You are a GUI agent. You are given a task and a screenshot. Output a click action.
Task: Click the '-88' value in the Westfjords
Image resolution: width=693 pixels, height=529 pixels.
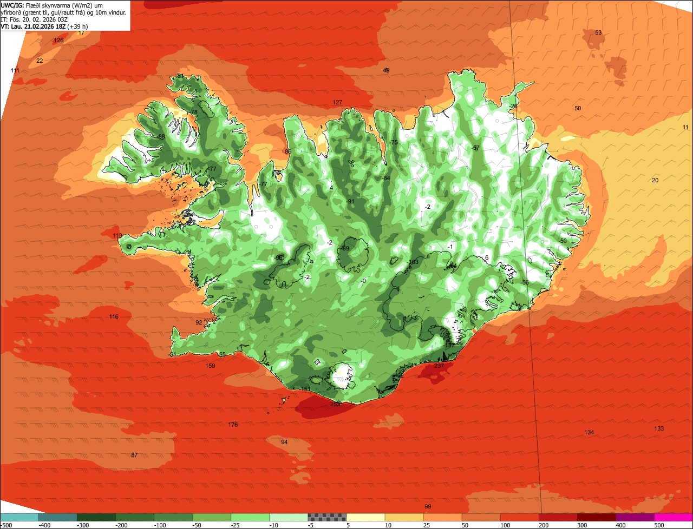(x=160, y=137)
